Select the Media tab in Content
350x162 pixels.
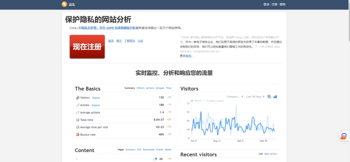[x=168, y=150]
